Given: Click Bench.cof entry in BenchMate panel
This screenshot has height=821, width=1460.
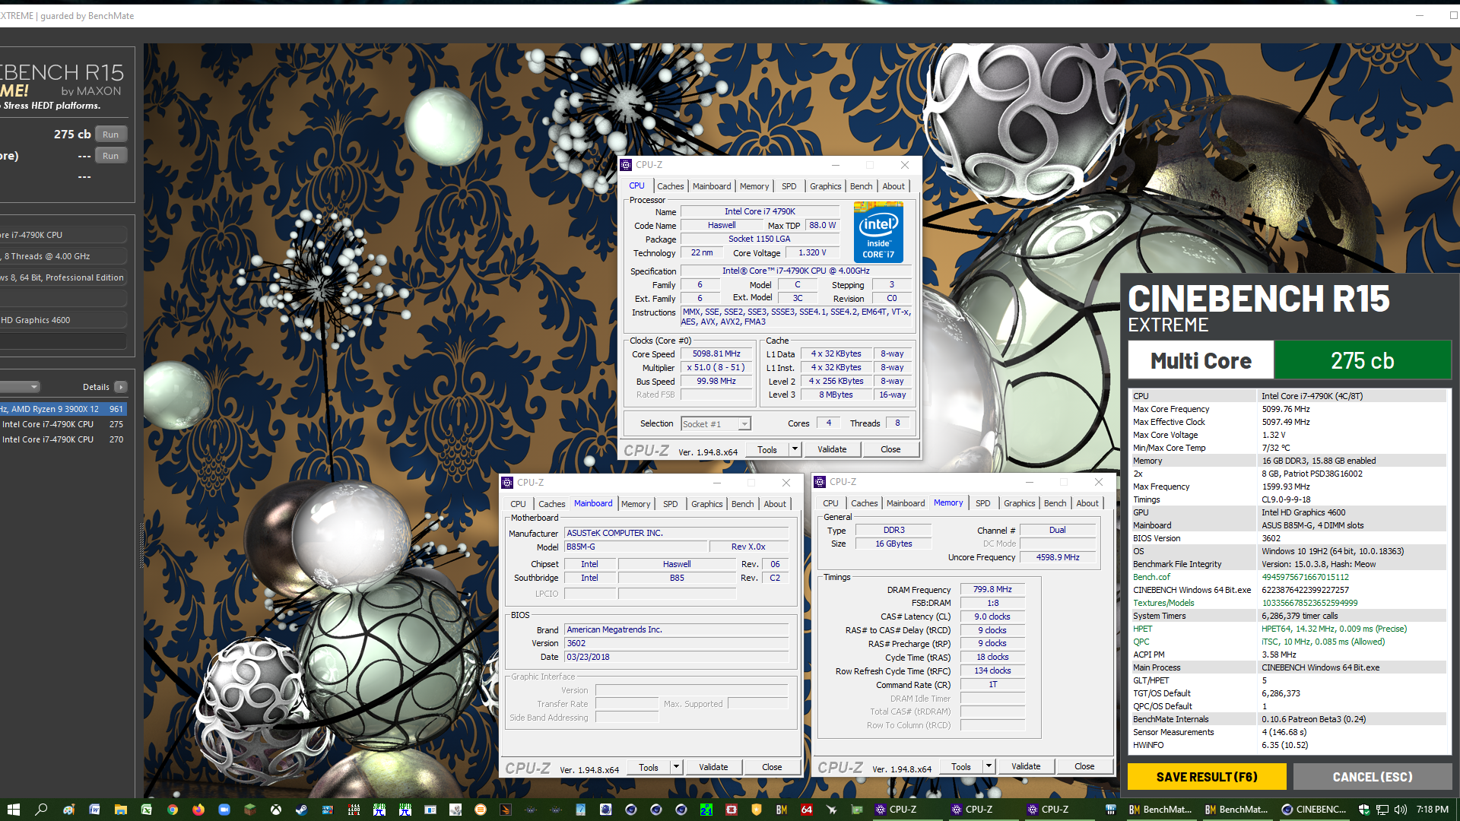Looking at the screenshot, I should pos(1151,577).
